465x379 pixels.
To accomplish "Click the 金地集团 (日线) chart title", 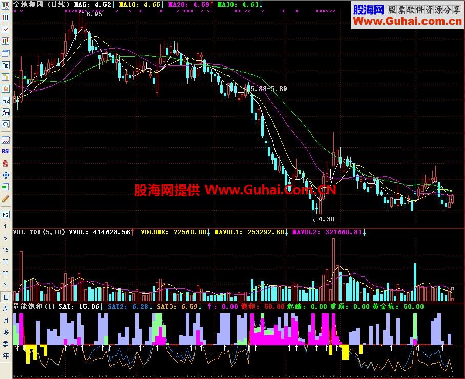I will [x=41, y=5].
